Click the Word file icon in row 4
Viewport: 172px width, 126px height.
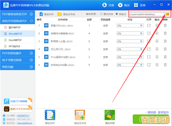coord(46,49)
